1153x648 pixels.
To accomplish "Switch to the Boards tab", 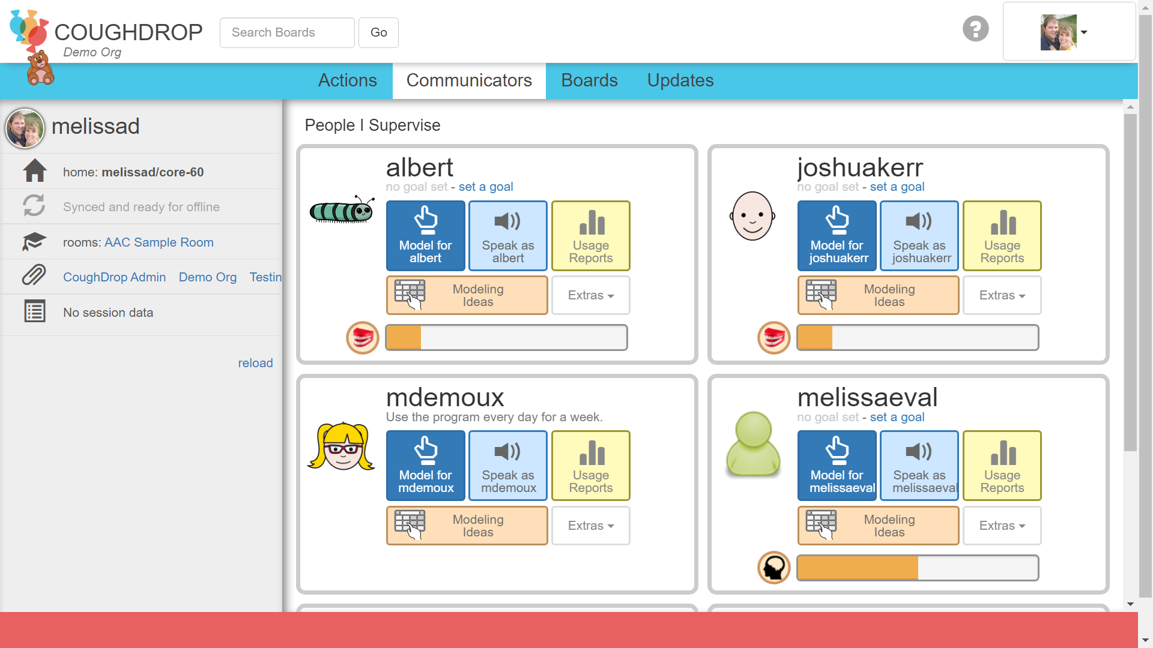I will tap(589, 80).
